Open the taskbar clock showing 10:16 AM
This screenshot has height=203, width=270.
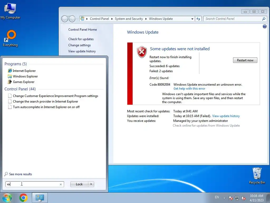coord(257,198)
